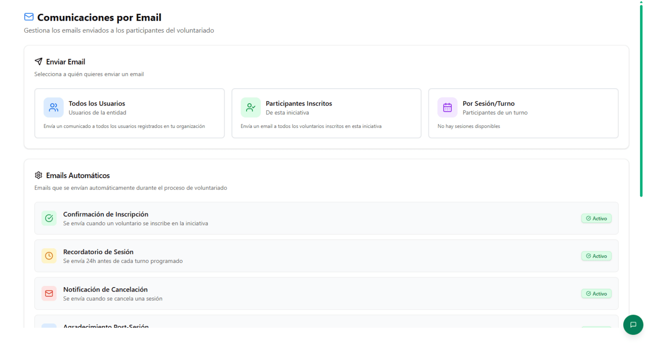667x344 pixels.
Task: Click 'Usuarios de la entidad' subtitle
Action: tap(97, 113)
